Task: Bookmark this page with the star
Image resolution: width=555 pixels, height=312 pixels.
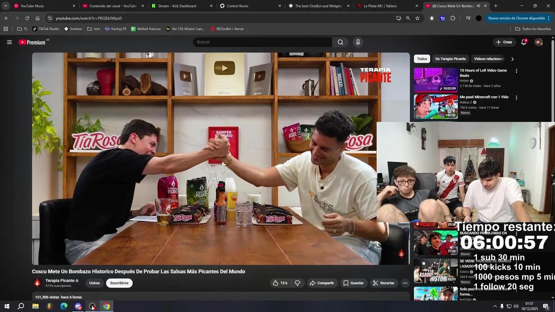Action: point(417,18)
